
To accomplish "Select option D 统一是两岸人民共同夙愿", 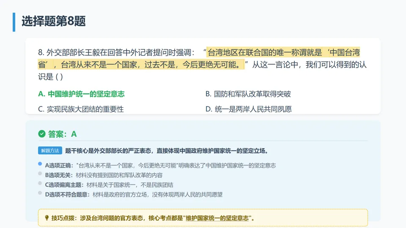I will coord(249,109).
